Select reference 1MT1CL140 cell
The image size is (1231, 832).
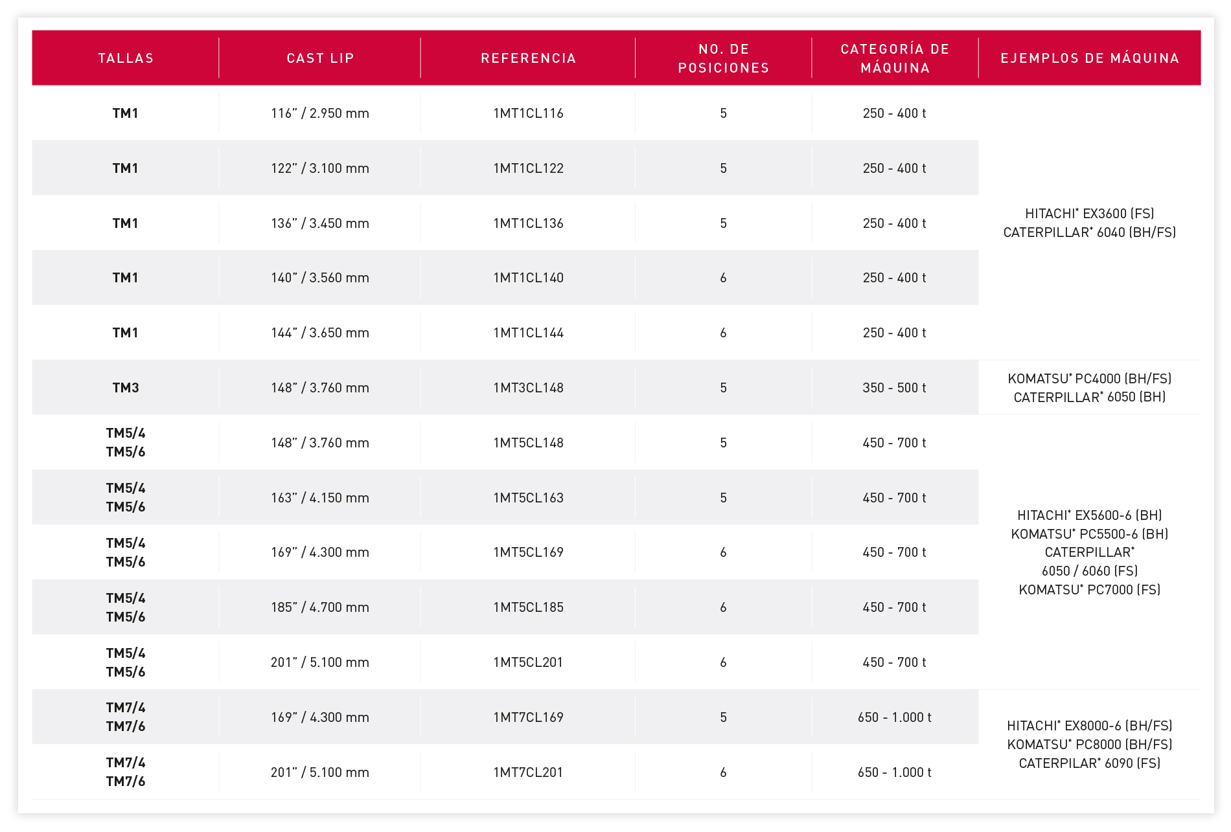click(528, 278)
